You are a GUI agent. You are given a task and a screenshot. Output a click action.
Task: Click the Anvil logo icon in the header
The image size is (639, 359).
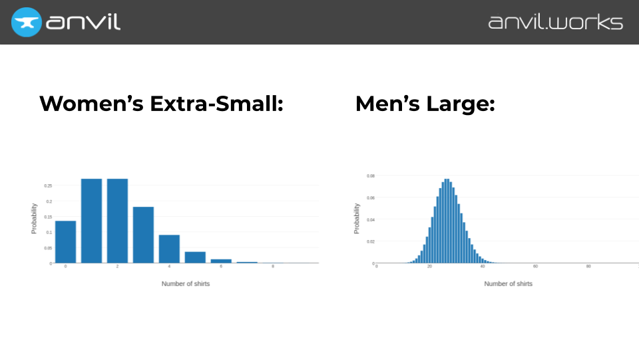26,22
